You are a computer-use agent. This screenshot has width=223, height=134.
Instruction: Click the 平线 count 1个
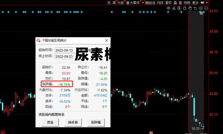point(105,101)
